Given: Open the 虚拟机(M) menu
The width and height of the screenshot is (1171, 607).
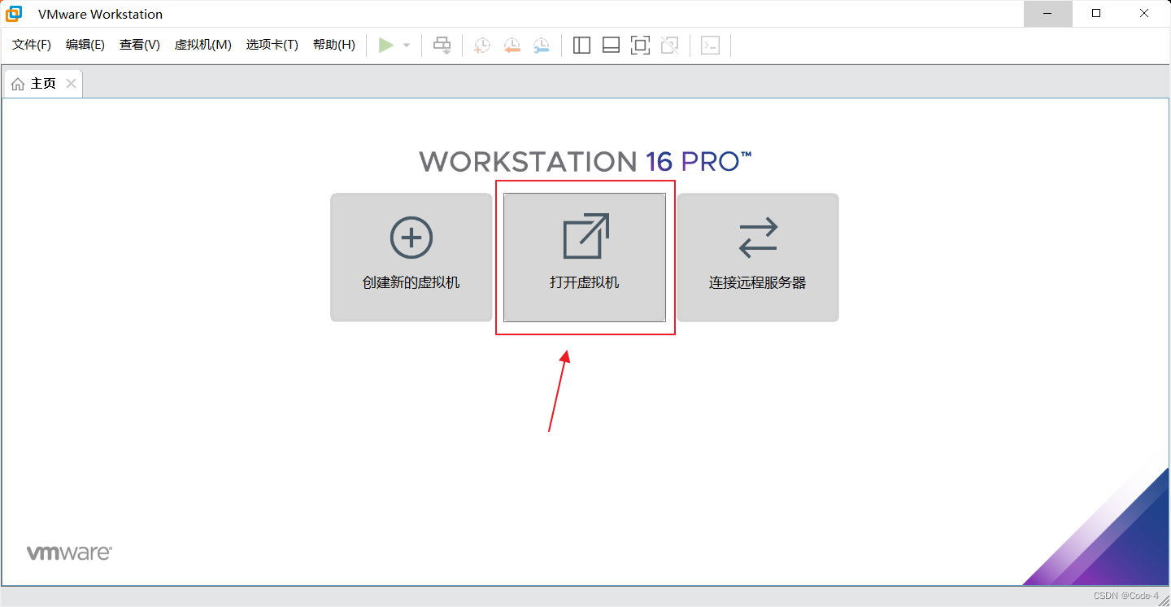Looking at the screenshot, I should (202, 45).
